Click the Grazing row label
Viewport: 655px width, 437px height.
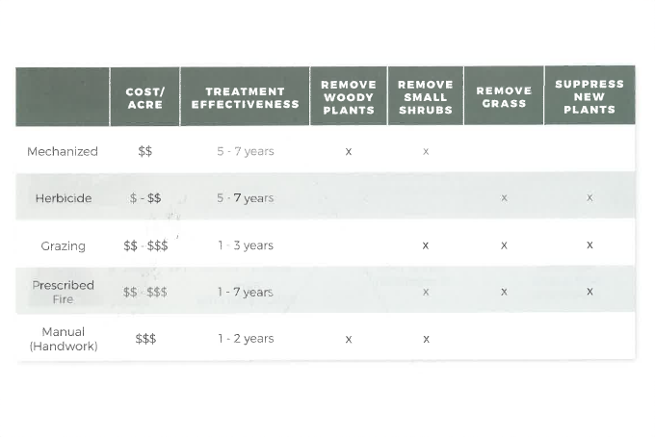click(64, 245)
